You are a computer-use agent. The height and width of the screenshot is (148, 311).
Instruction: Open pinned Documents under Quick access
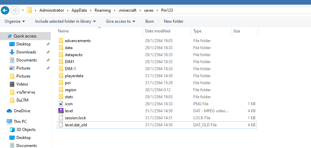(26, 60)
